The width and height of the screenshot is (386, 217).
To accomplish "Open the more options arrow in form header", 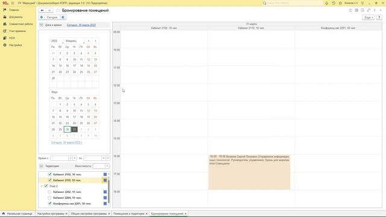I will click(x=381, y=10).
